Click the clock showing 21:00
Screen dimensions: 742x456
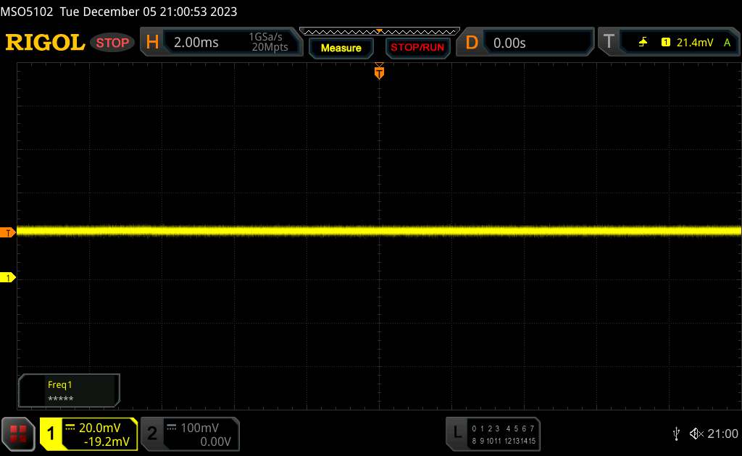pos(722,434)
